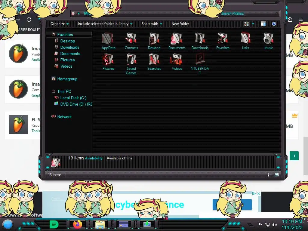Open the browser extensions icon
The image size is (308, 231).
coord(290,19)
